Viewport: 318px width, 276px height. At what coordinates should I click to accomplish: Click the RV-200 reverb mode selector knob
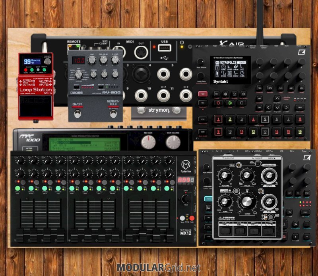point(78,74)
